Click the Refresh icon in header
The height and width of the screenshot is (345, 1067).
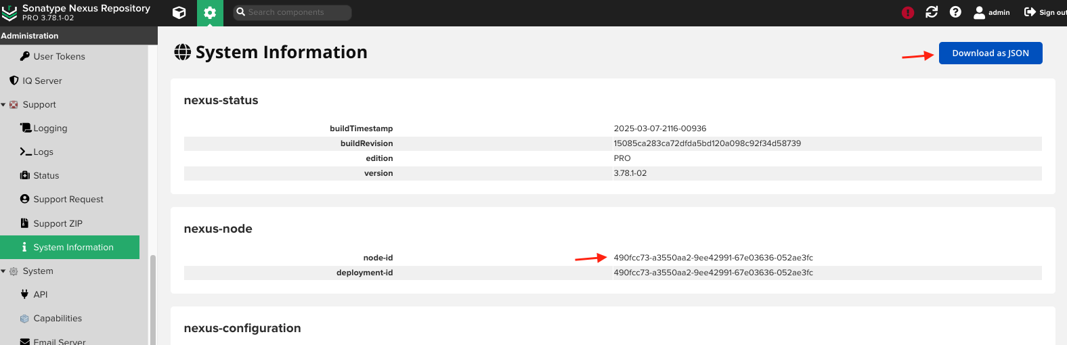(932, 12)
